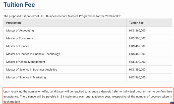
Task: Click the blue widget at bottom-right corner
Action: [172, 103]
